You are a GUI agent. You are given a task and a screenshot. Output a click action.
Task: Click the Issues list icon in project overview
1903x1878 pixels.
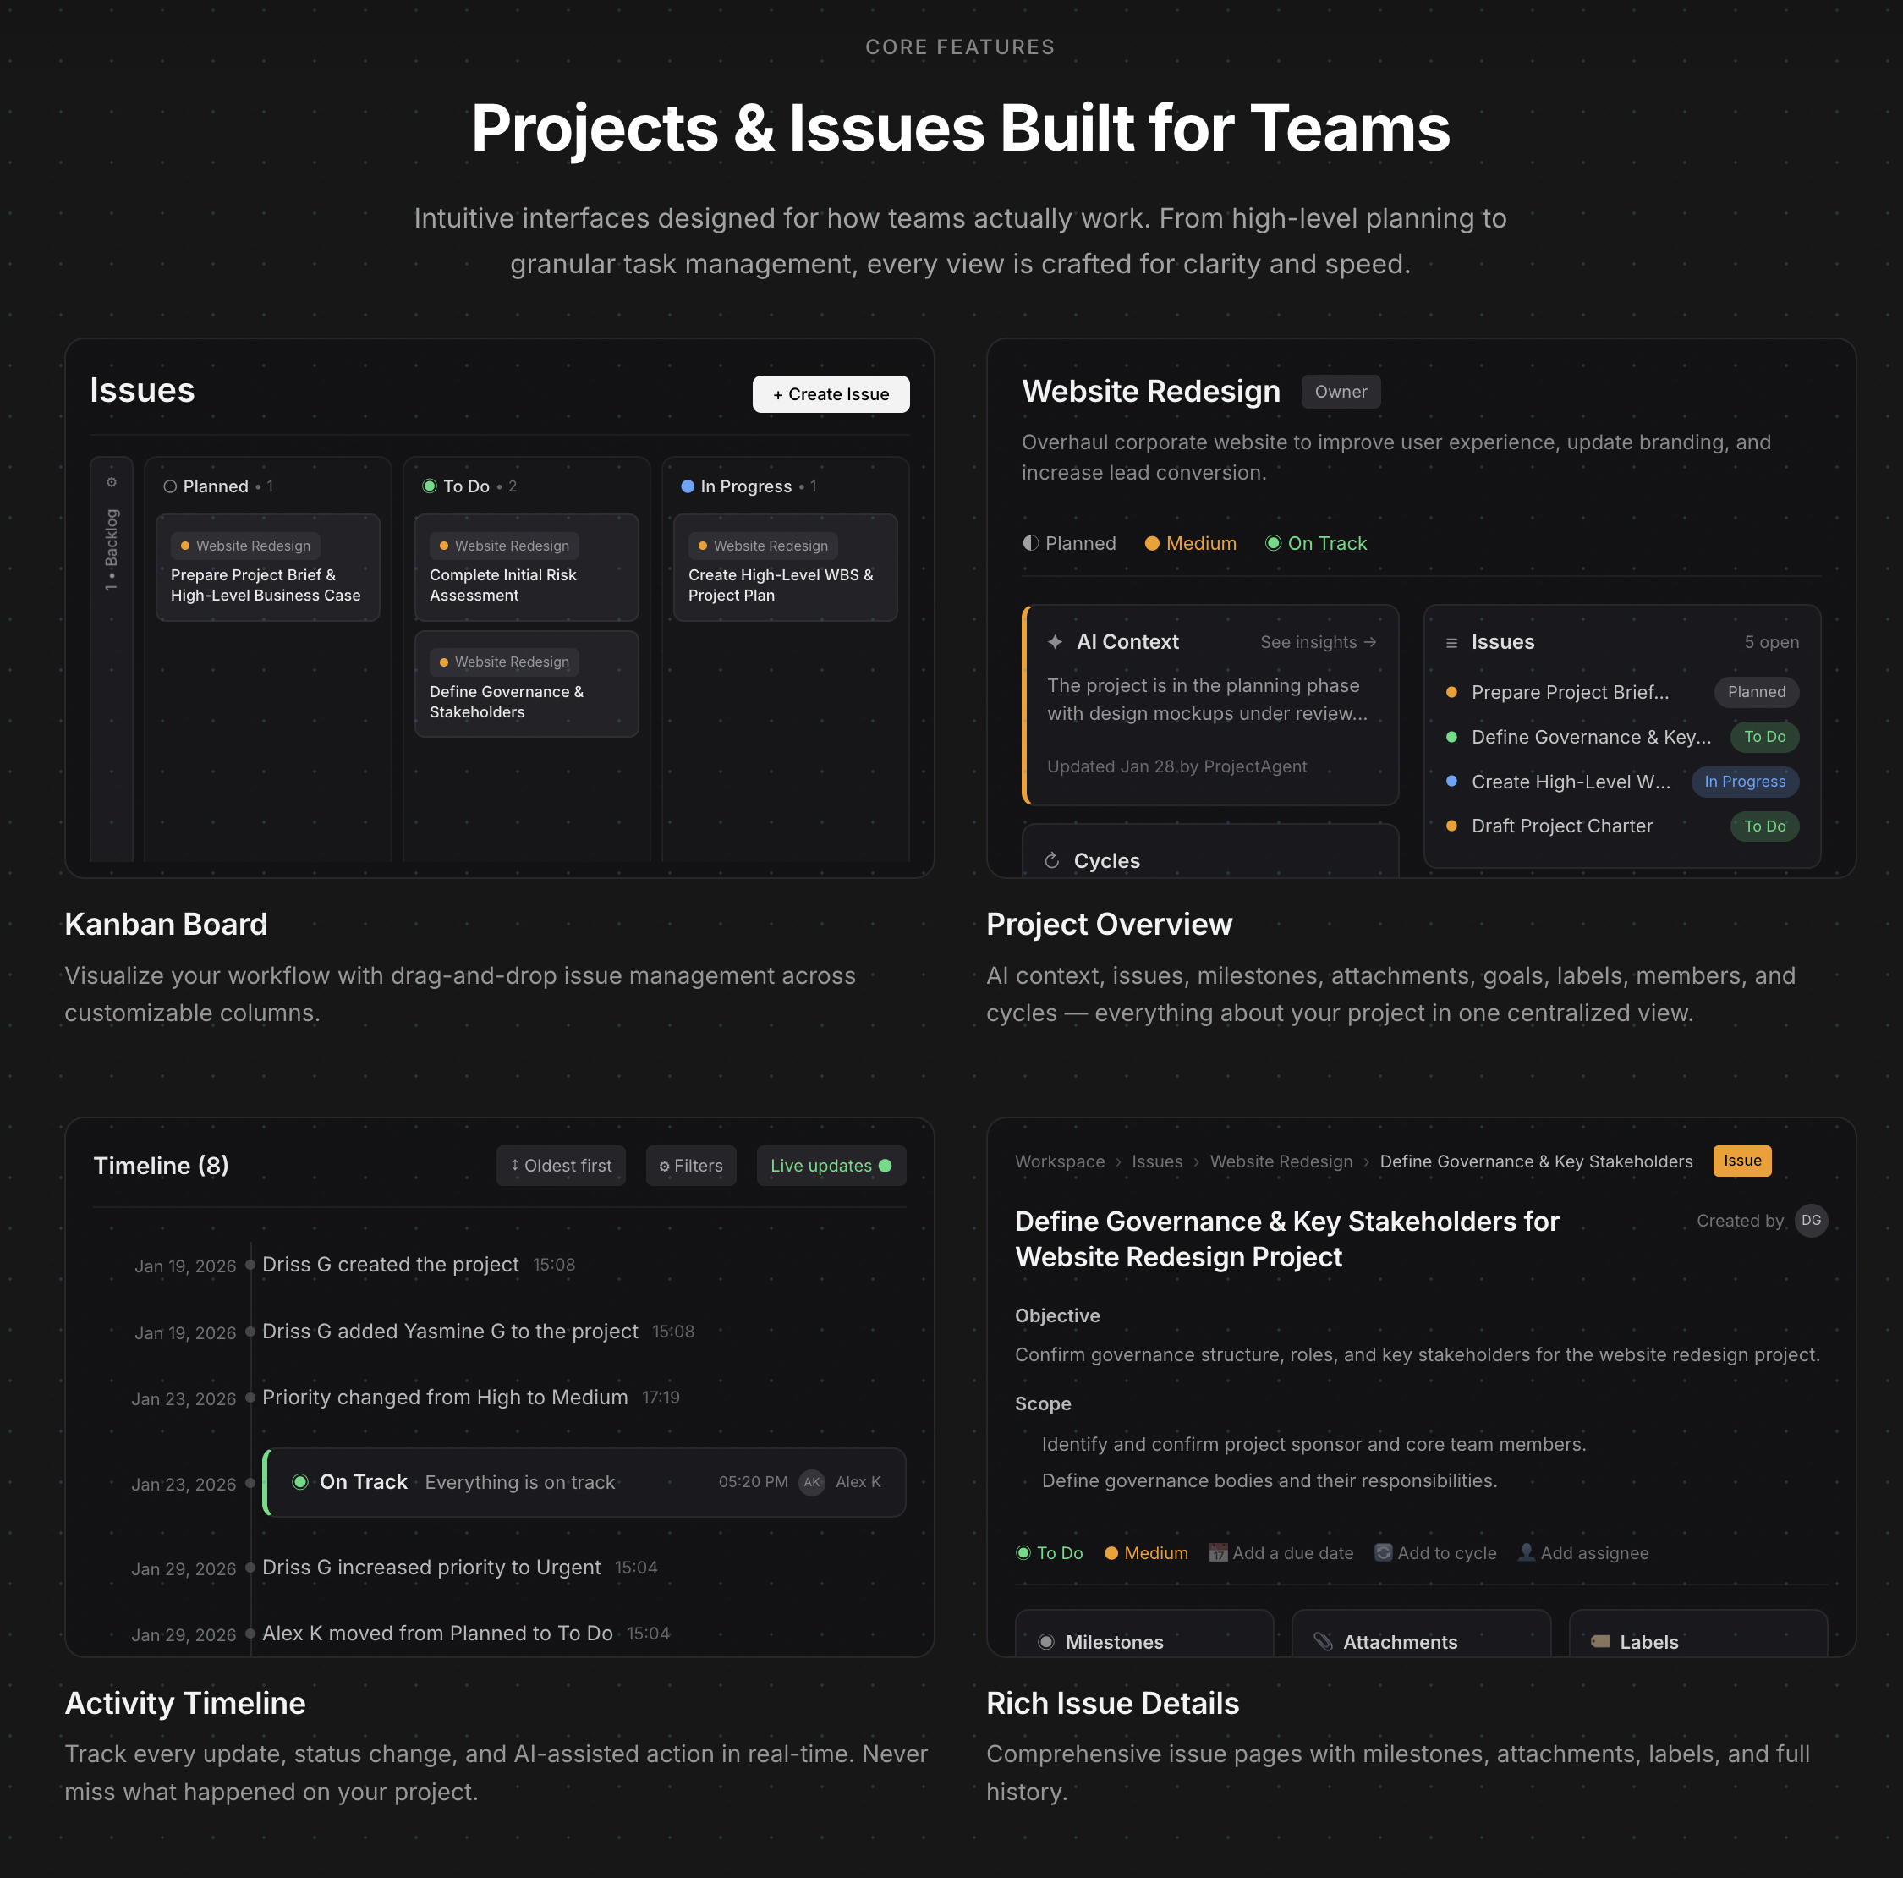[x=1451, y=644]
